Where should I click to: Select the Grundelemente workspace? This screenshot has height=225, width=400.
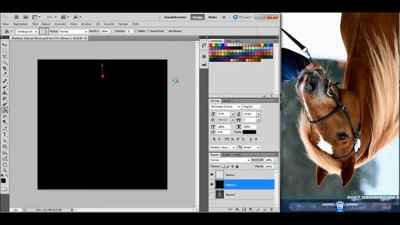[x=175, y=17]
